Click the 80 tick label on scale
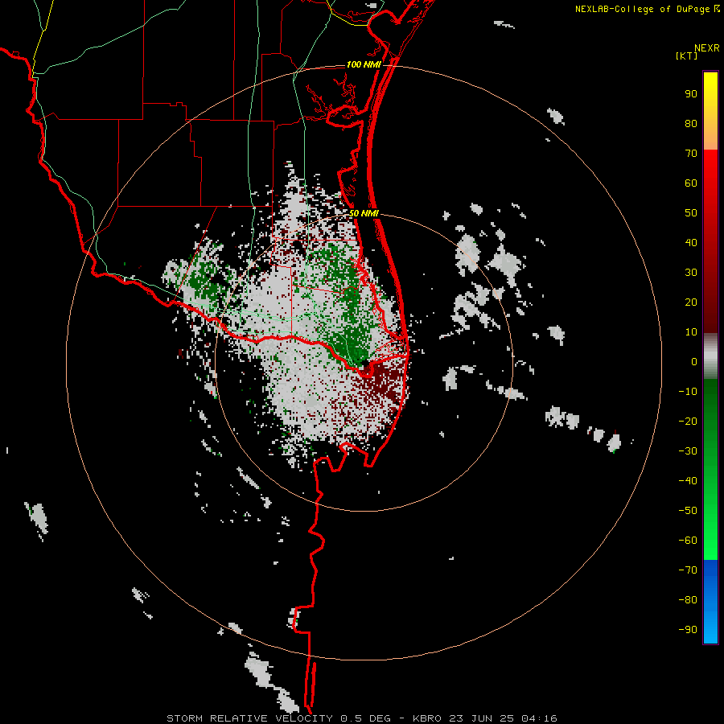Viewport: 724px width, 724px height. pos(691,124)
